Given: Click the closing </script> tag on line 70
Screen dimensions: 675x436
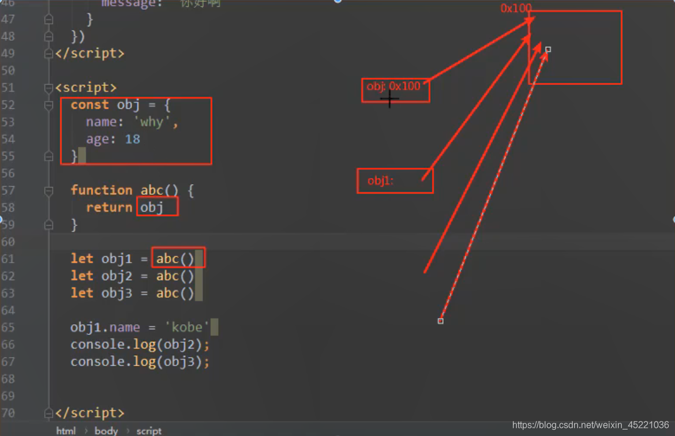Looking at the screenshot, I should click(89, 413).
